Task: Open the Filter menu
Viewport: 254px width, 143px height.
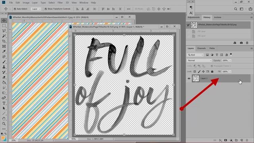Action: click(x=60, y=3)
